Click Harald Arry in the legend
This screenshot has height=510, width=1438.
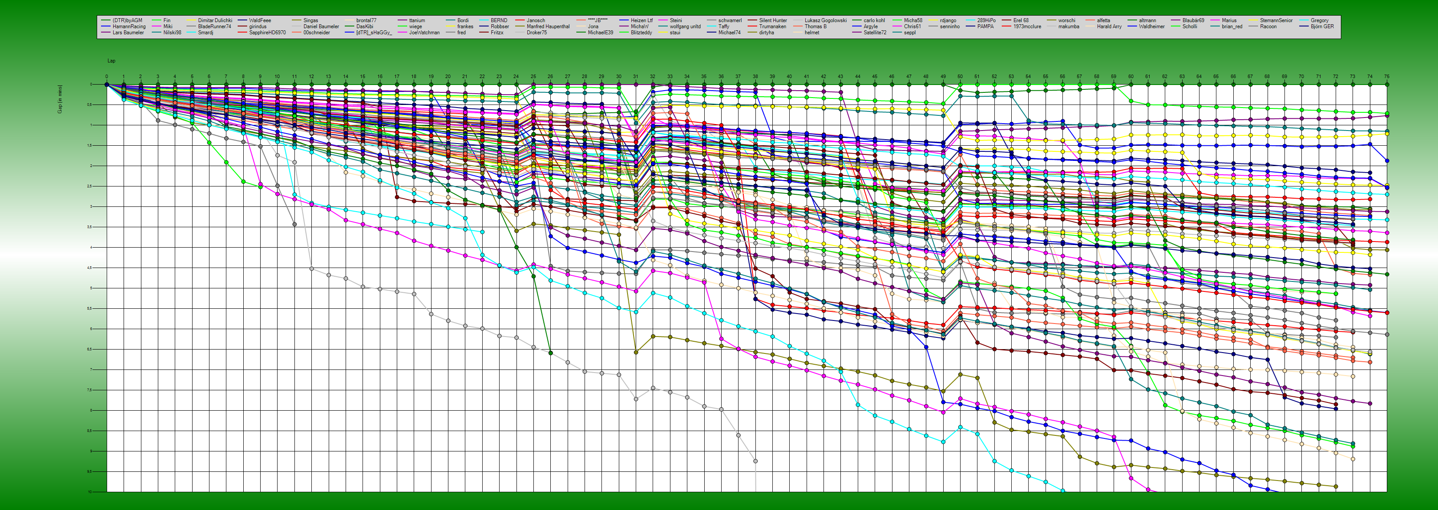tap(1109, 26)
